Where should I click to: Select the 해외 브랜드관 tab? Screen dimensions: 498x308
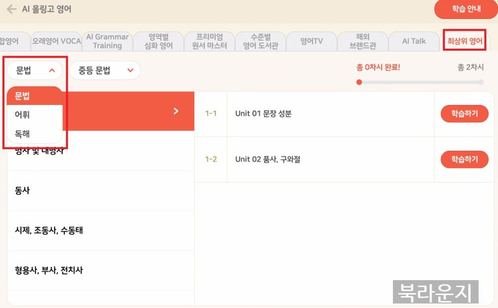(363, 41)
